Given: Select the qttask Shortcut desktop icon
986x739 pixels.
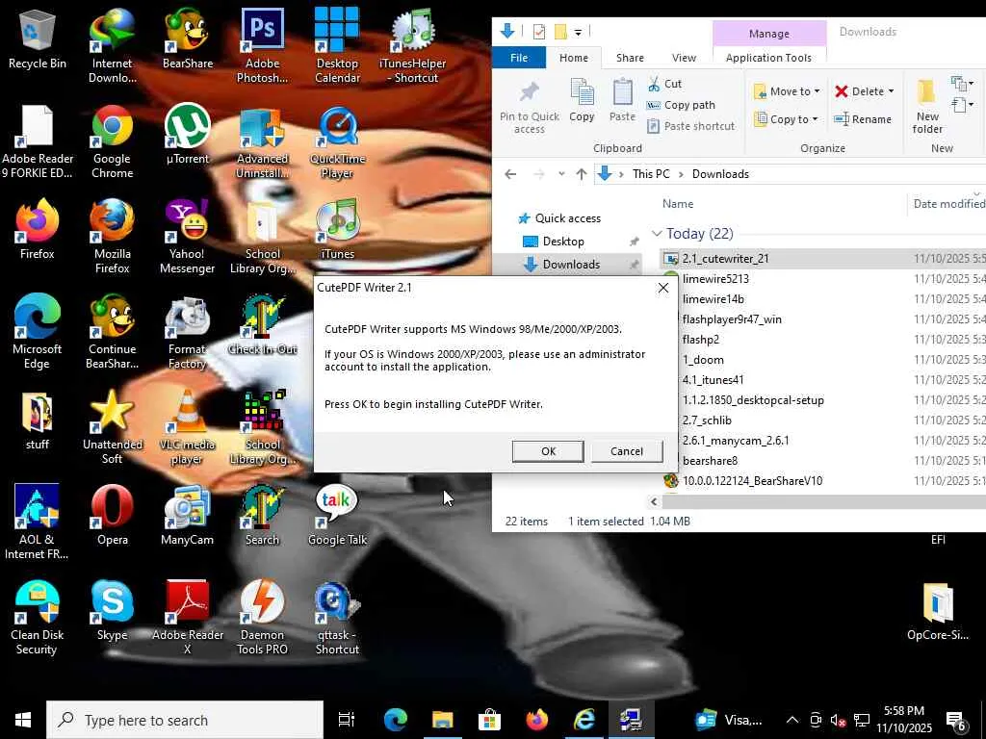Looking at the screenshot, I should (337, 617).
